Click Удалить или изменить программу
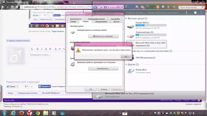Screen dimensions: 207x116 click(163, 13)
